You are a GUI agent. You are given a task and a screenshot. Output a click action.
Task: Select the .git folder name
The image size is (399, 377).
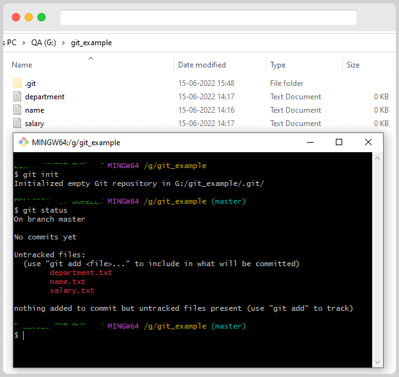tap(30, 83)
